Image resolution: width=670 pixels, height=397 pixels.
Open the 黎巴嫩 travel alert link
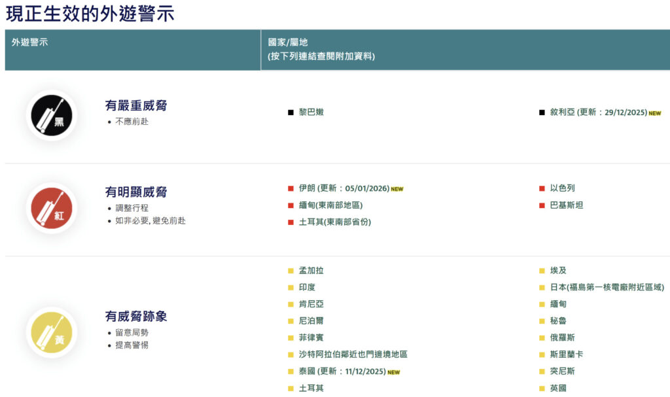point(311,112)
